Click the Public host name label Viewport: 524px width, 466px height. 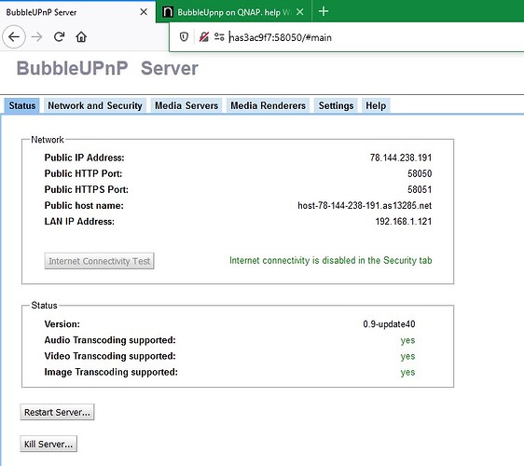point(84,205)
